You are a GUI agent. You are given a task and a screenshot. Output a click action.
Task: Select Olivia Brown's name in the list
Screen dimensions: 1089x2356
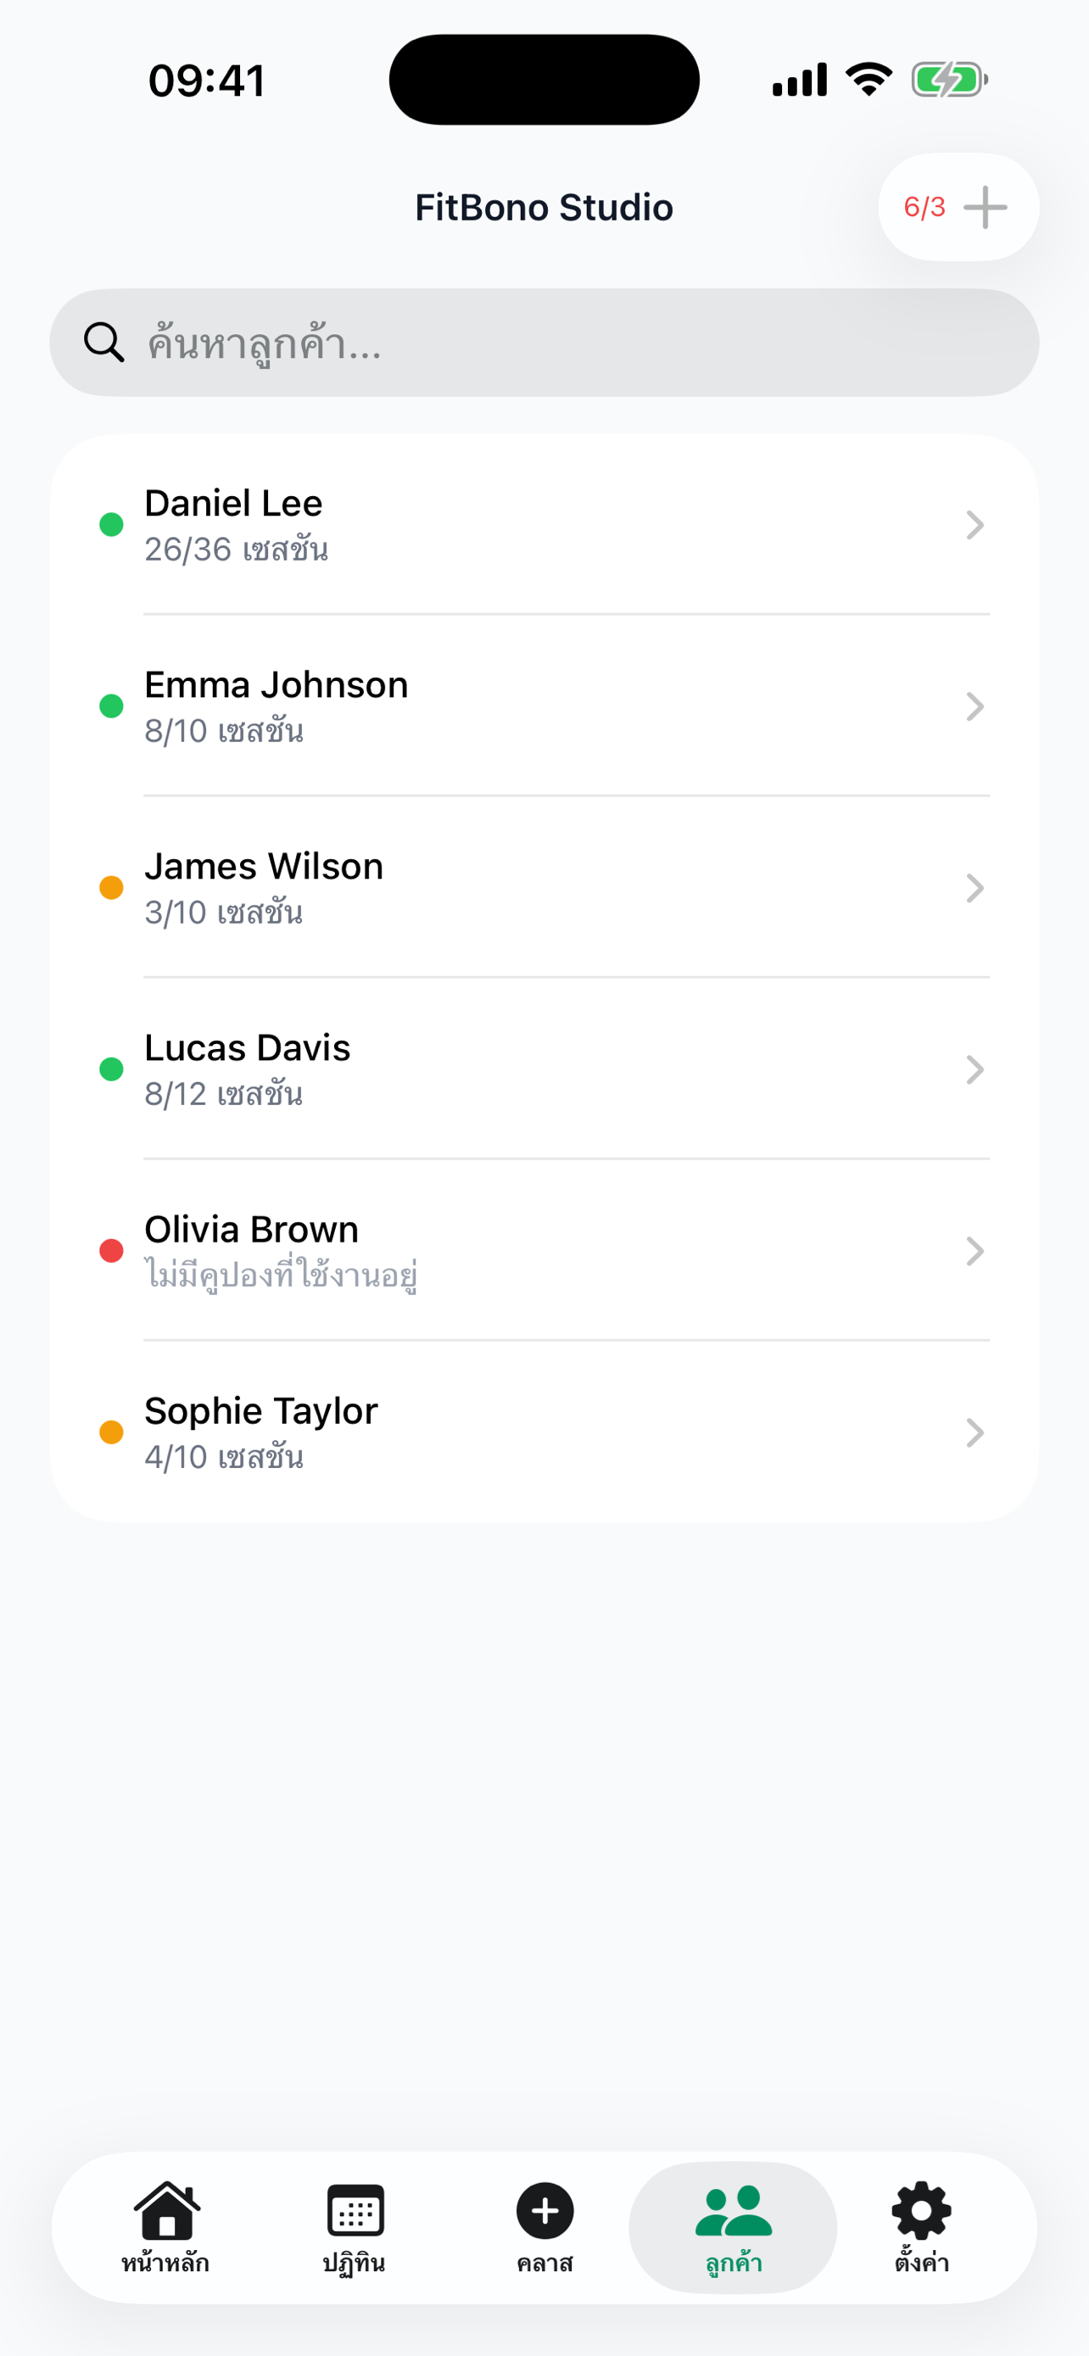click(x=251, y=1230)
